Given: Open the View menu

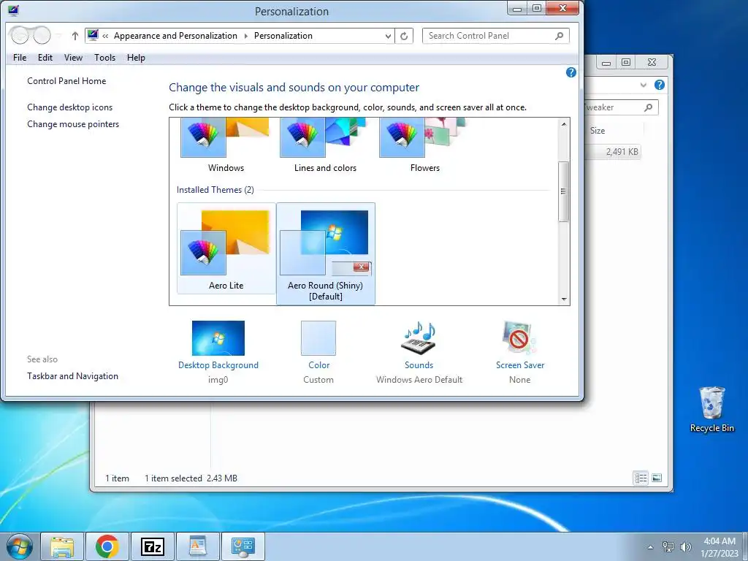Looking at the screenshot, I should [73, 58].
